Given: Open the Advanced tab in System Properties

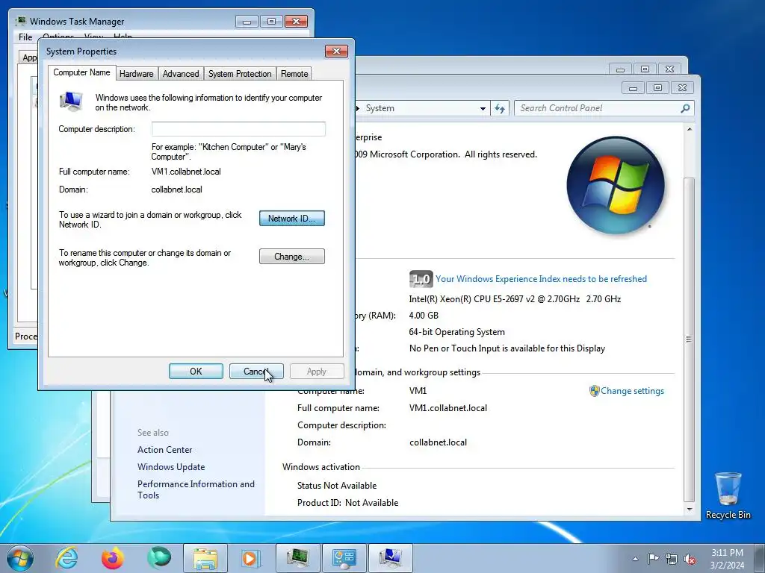Looking at the screenshot, I should [x=181, y=74].
